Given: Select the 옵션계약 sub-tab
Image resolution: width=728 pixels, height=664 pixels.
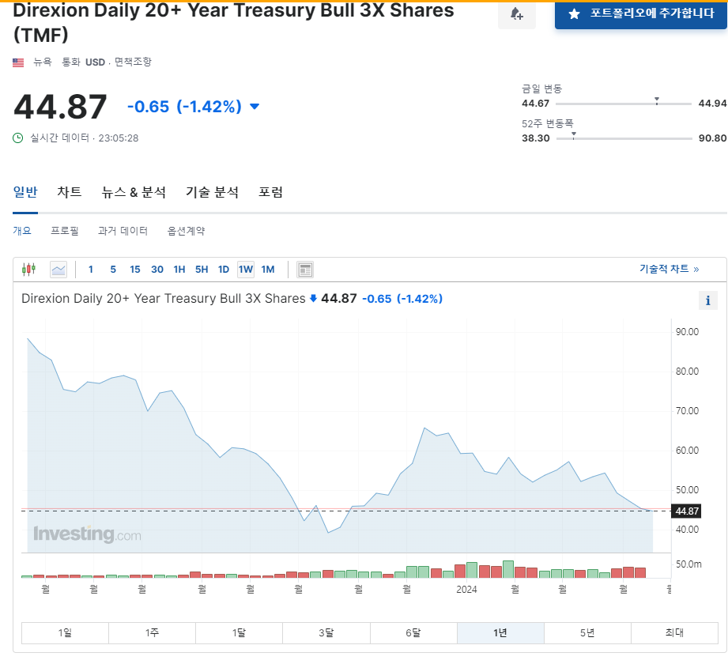Looking at the screenshot, I should point(186,231).
